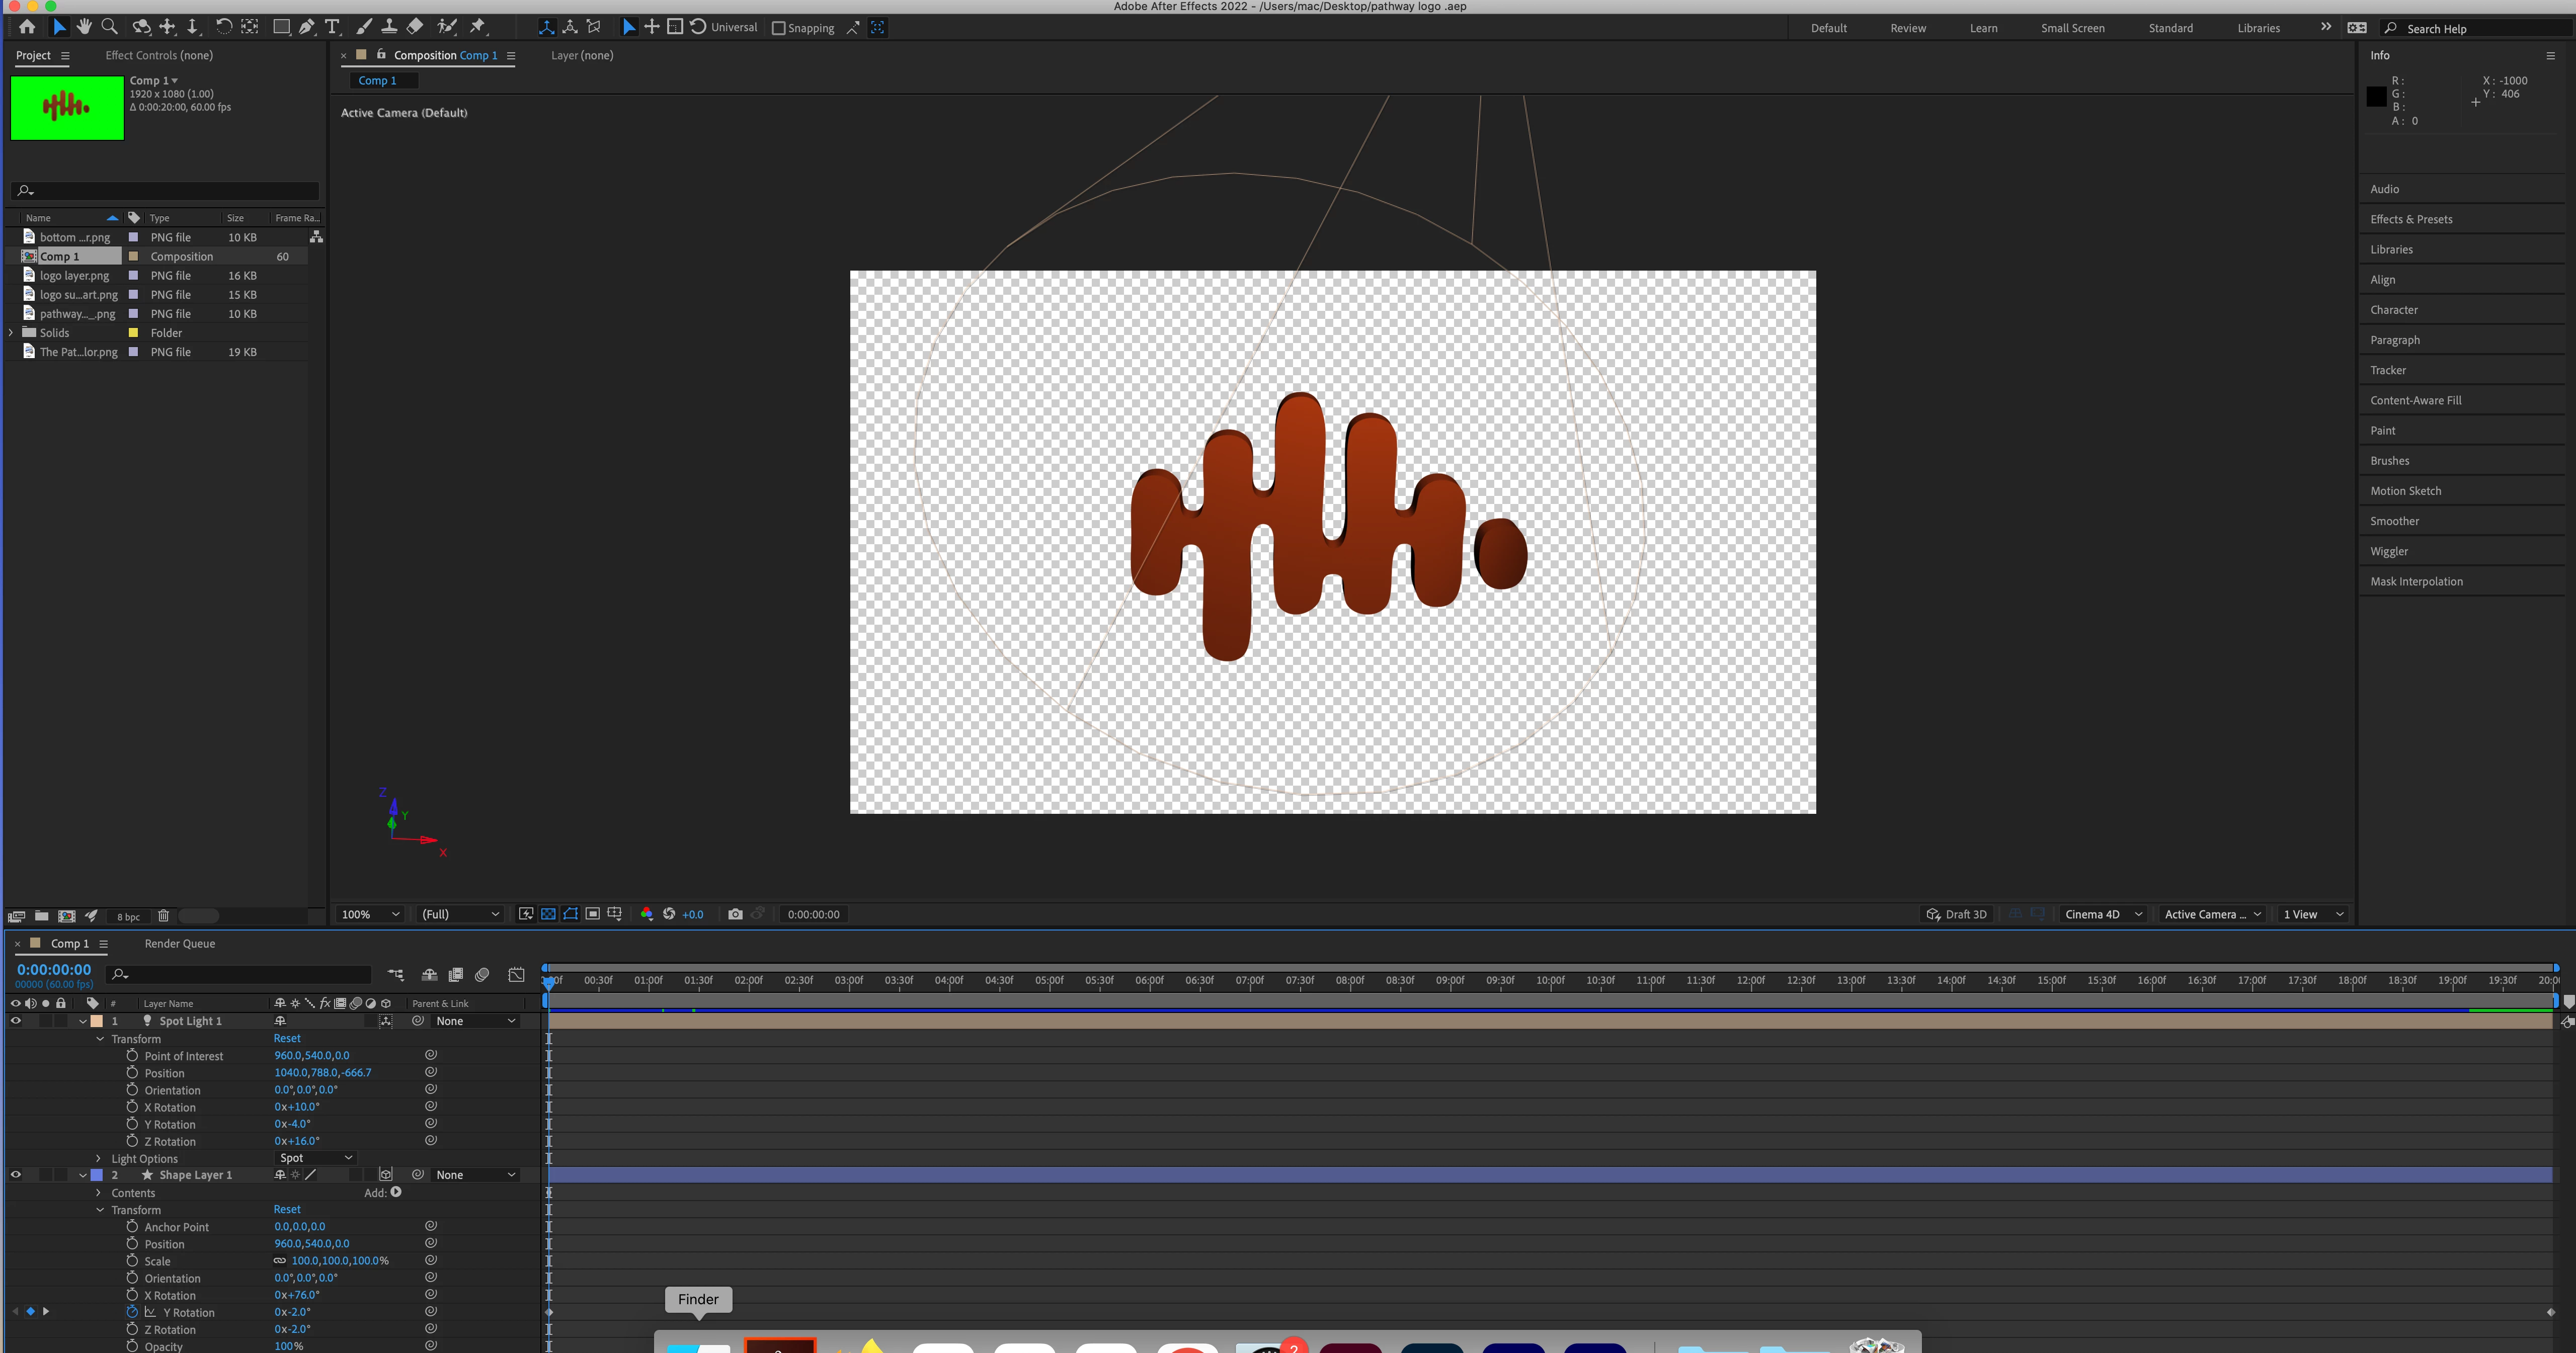The image size is (2576, 1353).
Task: Click Reset for Spot Light 1 Transform
Action: (287, 1038)
